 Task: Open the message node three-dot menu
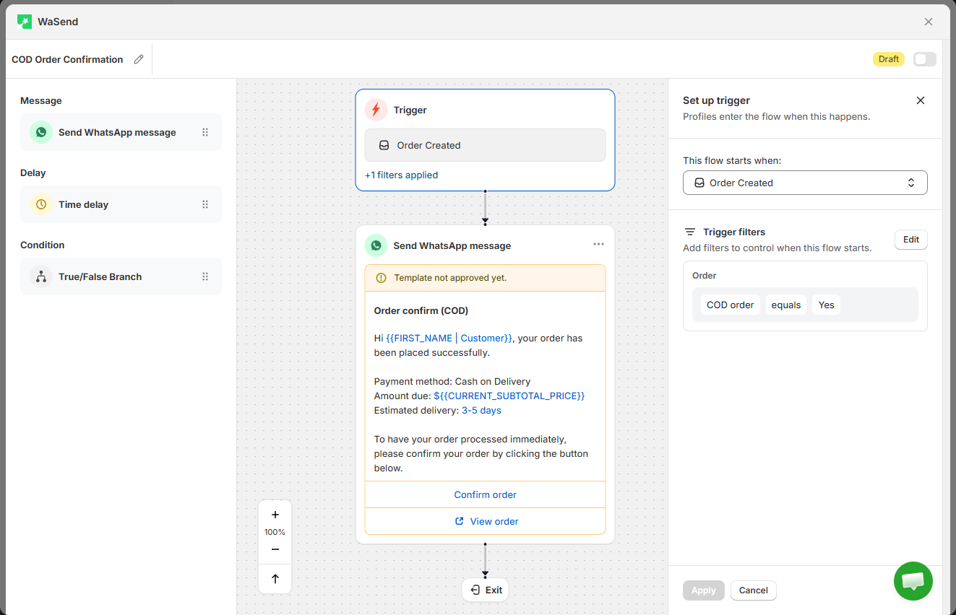pyautogui.click(x=598, y=244)
